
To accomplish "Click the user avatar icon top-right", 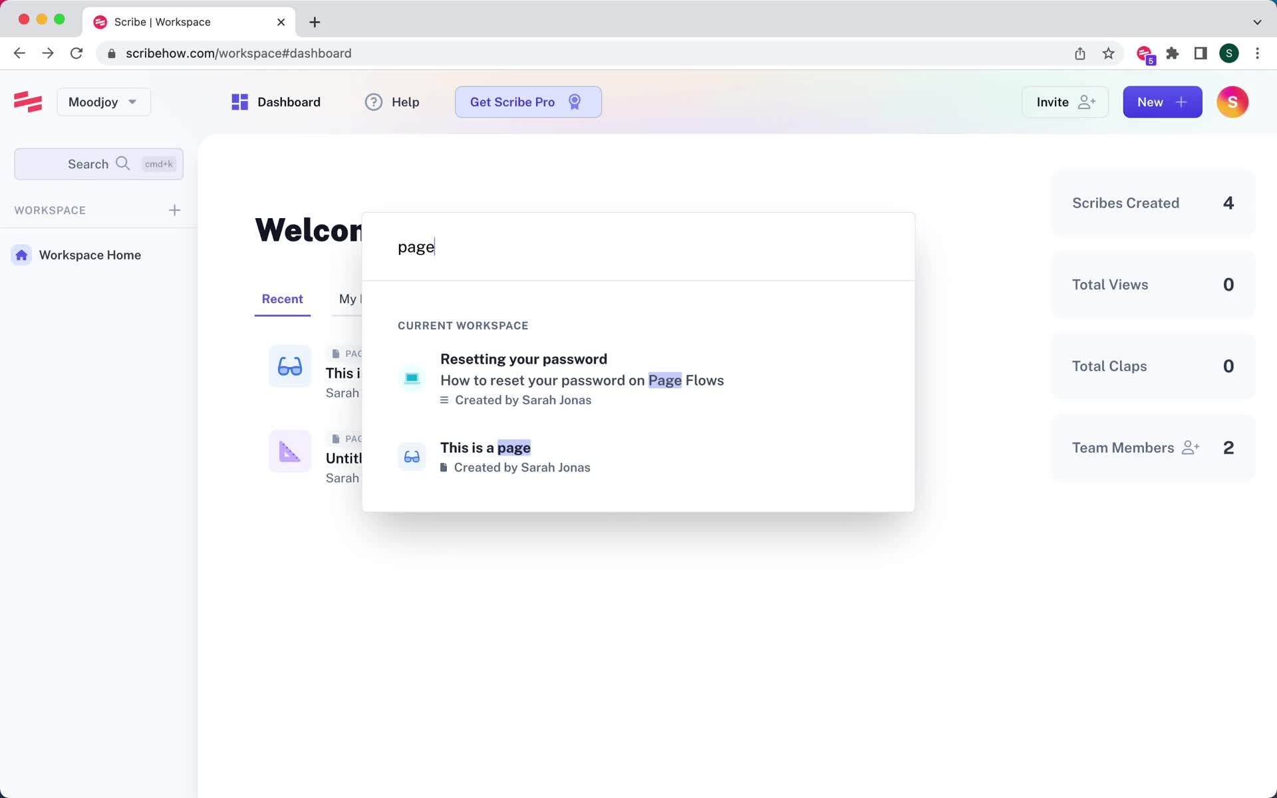I will (x=1232, y=101).
